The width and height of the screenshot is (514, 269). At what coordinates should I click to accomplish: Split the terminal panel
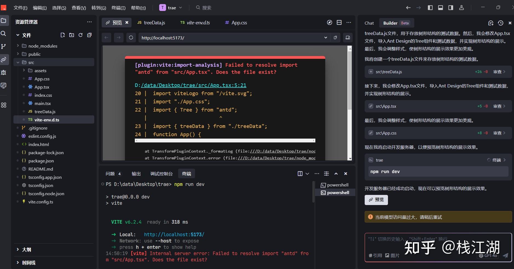[x=300, y=174]
